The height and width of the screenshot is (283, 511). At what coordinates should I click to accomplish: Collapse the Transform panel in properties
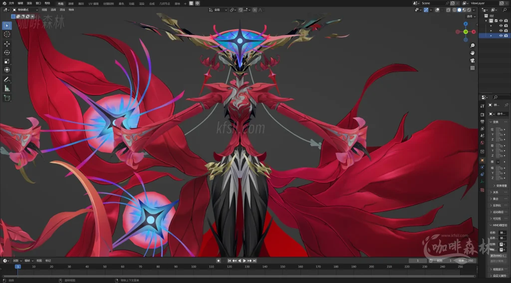pyautogui.click(x=495, y=122)
